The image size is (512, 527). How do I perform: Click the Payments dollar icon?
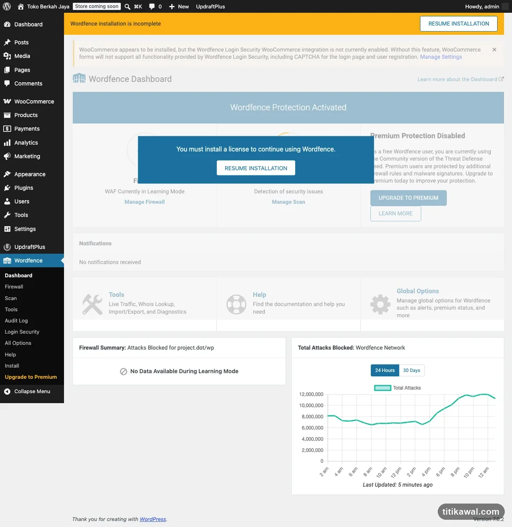[7, 129]
